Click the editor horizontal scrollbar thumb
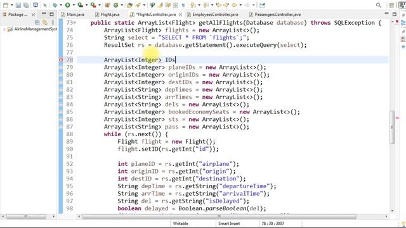The width and height of the screenshot is (406, 228). click(x=219, y=217)
